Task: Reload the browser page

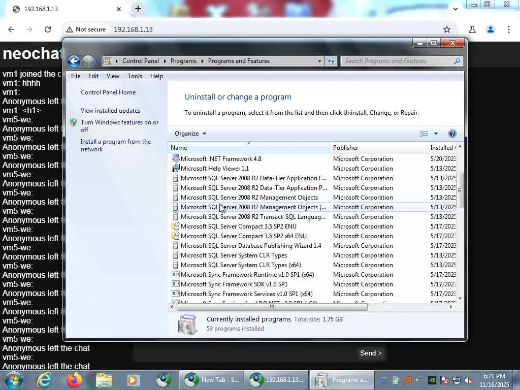Action: pyautogui.click(x=48, y=29)
